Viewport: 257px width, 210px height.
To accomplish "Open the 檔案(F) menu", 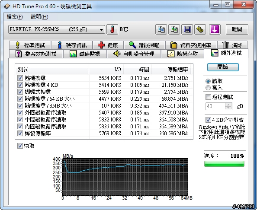I will coord(15,17).
